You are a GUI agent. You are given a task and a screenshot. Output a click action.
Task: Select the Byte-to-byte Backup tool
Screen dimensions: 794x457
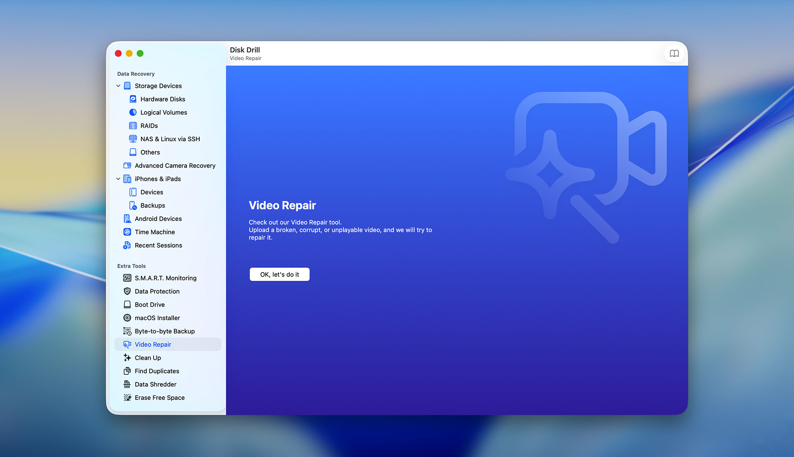(x=164, y=331)
